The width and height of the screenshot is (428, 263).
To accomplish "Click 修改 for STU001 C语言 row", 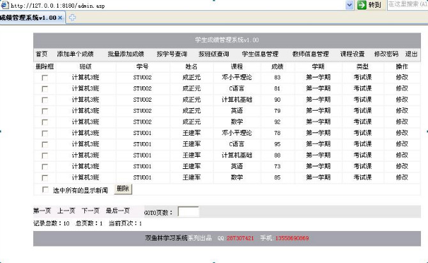I will pyautogui.click(x=402, y=144).
